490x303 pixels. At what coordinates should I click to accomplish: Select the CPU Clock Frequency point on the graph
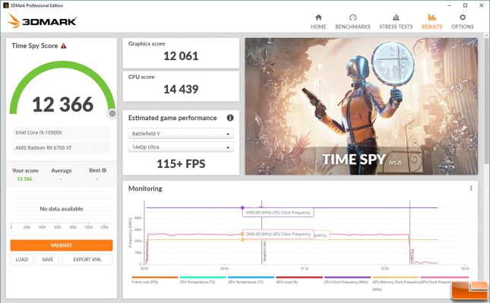(242, 208)
